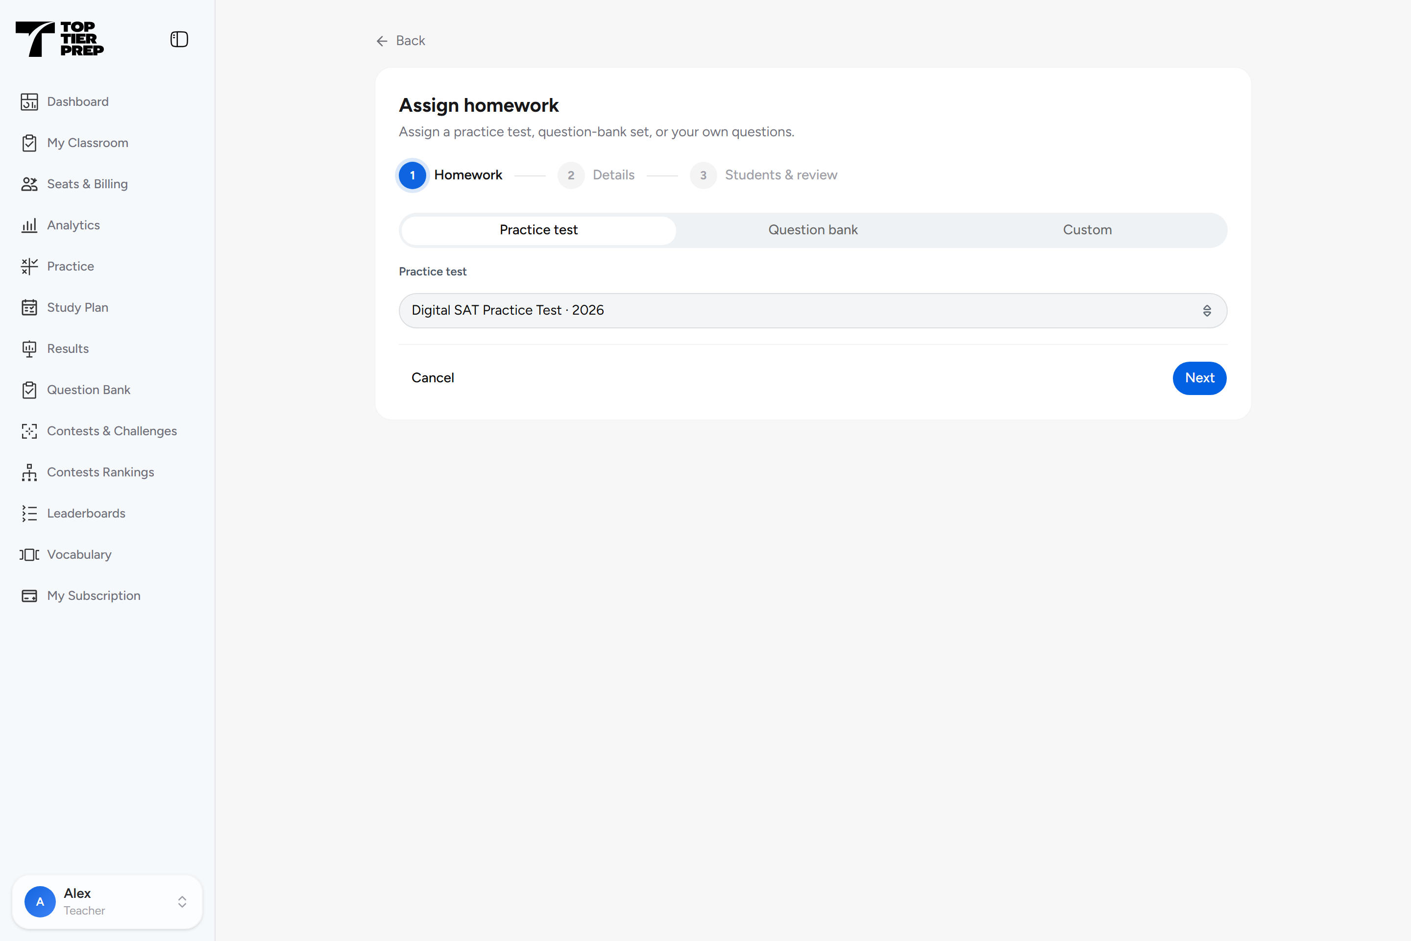Open Seats & Billing section
Screen dimensions: 1411x941
coord(88,184)
